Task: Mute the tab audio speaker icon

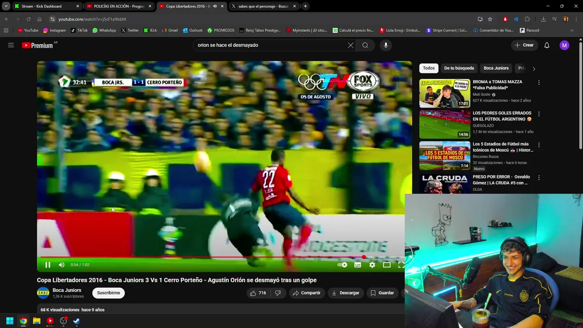Action: 215,6
